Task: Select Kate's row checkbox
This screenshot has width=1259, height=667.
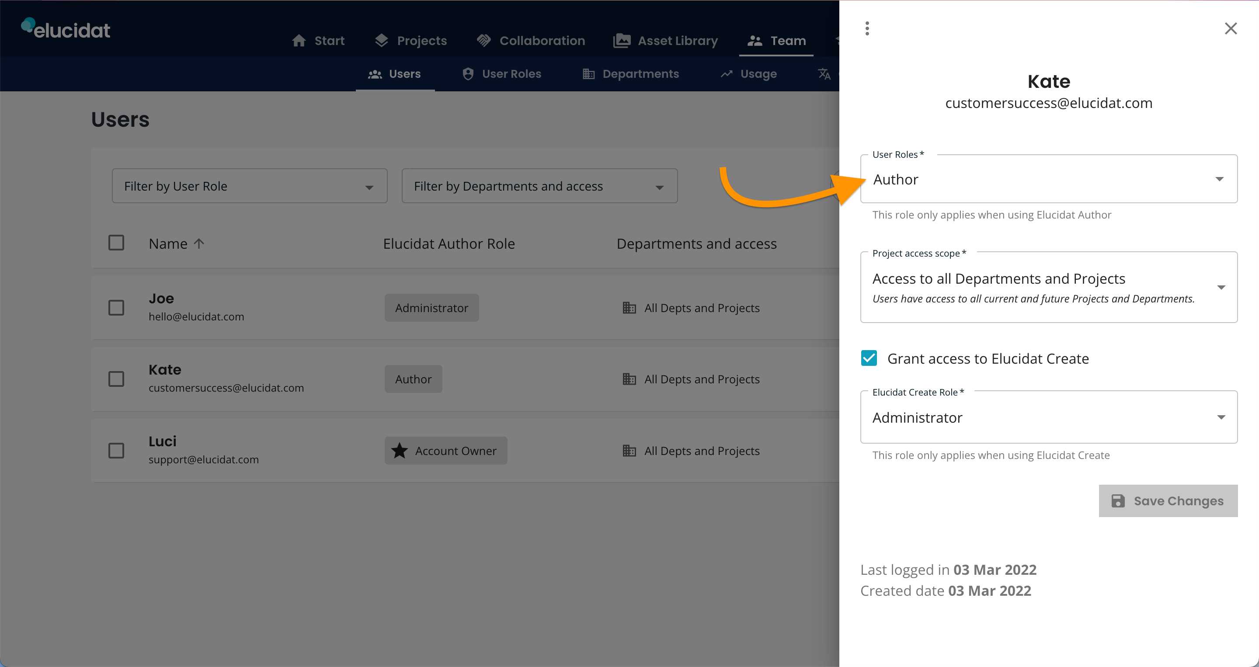Action: tap(116, 379)
